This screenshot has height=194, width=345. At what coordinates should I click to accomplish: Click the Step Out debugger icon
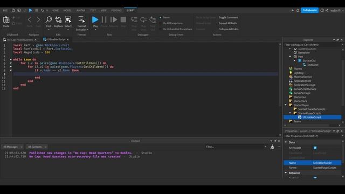tap(153, 19)
